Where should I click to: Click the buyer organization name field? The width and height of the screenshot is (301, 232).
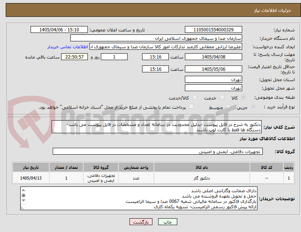(156, 38)
